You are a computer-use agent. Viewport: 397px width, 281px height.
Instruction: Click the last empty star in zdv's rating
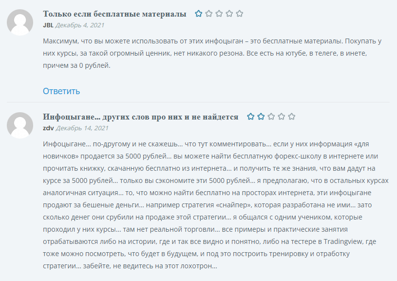pyautogui.click(x=291, y=117)
